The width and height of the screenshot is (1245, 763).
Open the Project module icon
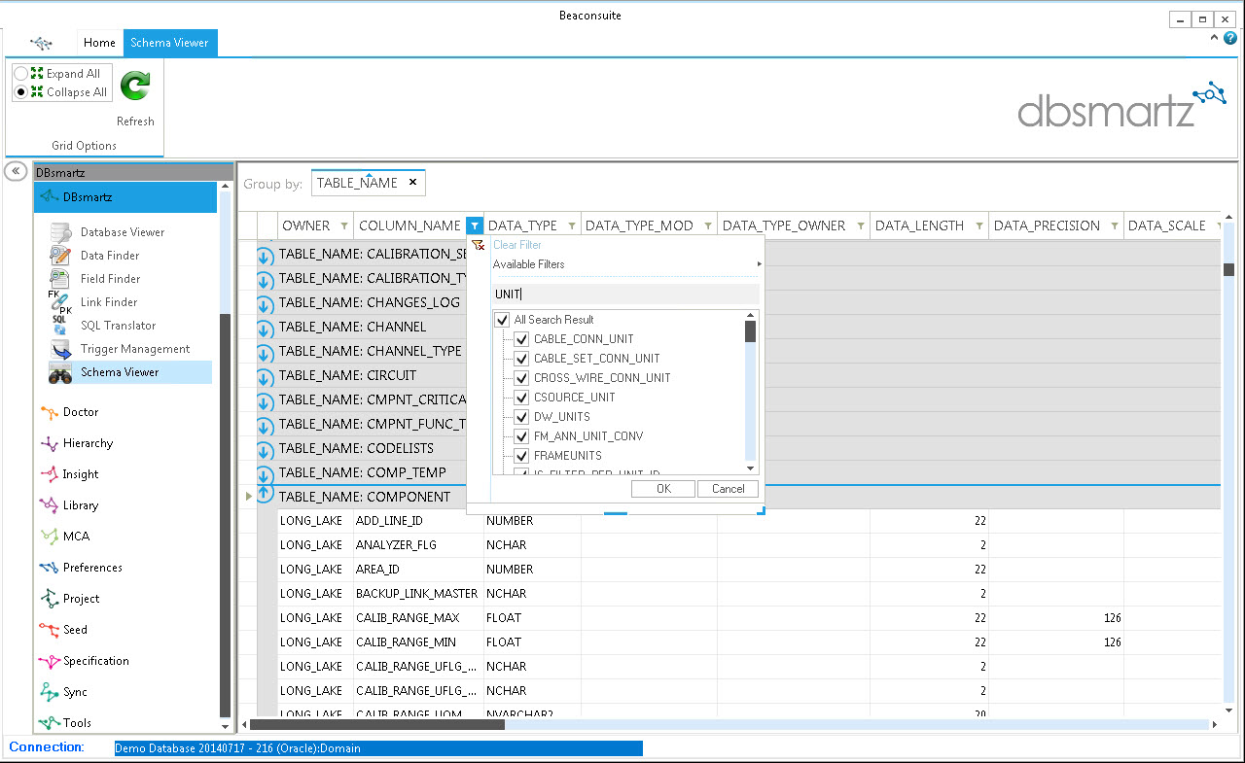click(49, 599)
